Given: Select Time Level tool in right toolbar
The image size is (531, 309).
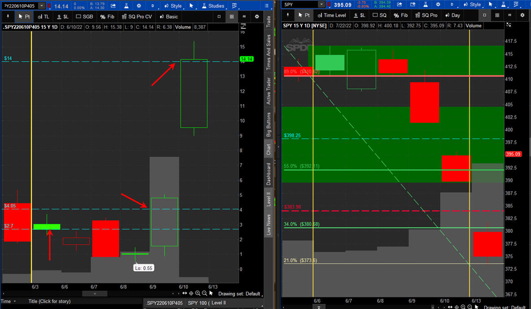Looking at the screenshot, I should [x=332, y=15].
